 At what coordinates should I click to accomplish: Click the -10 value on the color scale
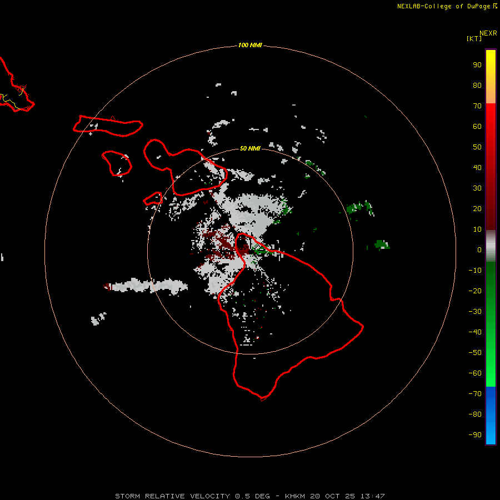[x=475, y=271]
